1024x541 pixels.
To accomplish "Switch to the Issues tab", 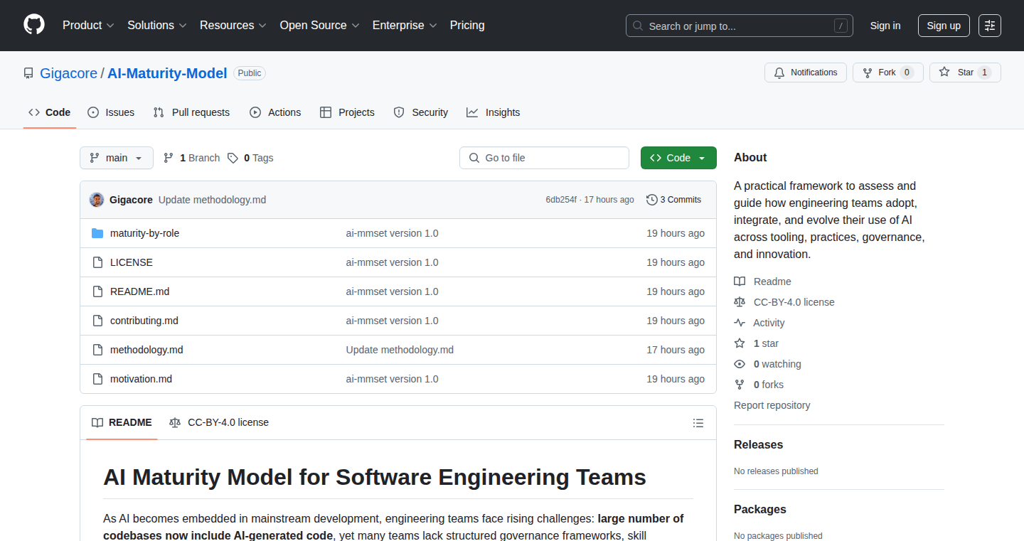I will 111,112.
